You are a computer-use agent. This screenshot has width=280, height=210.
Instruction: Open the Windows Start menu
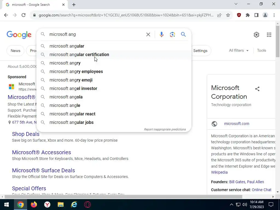tap(7, 205)
